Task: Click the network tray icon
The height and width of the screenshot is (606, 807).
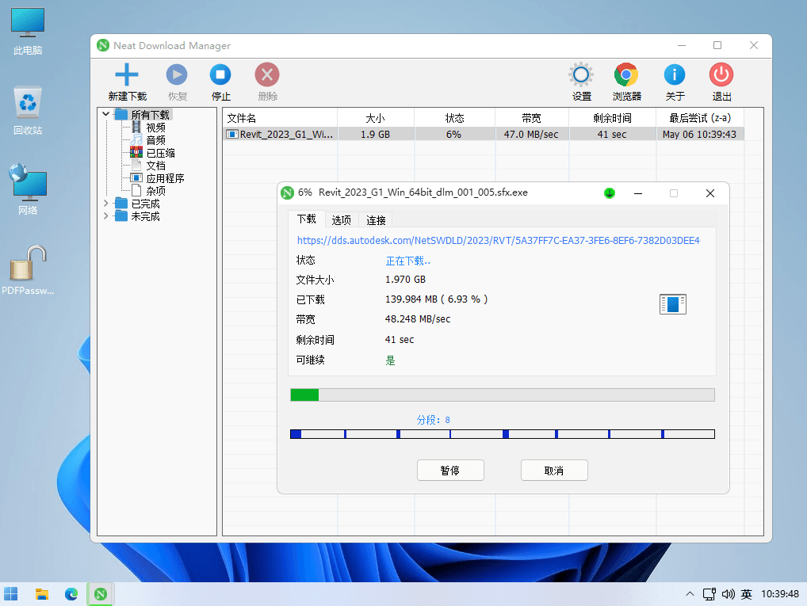Action: pyautogui.click(x=709, y=594)
